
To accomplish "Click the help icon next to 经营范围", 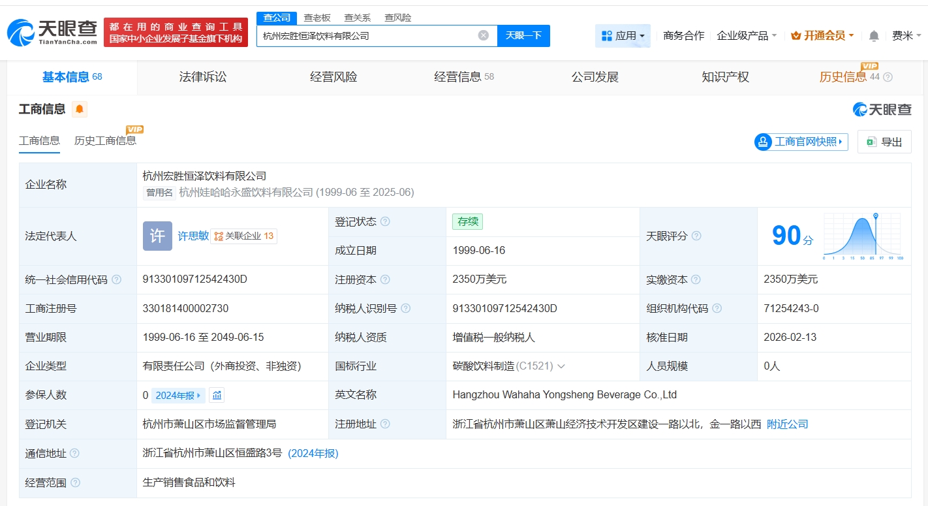I will [75, 482].
